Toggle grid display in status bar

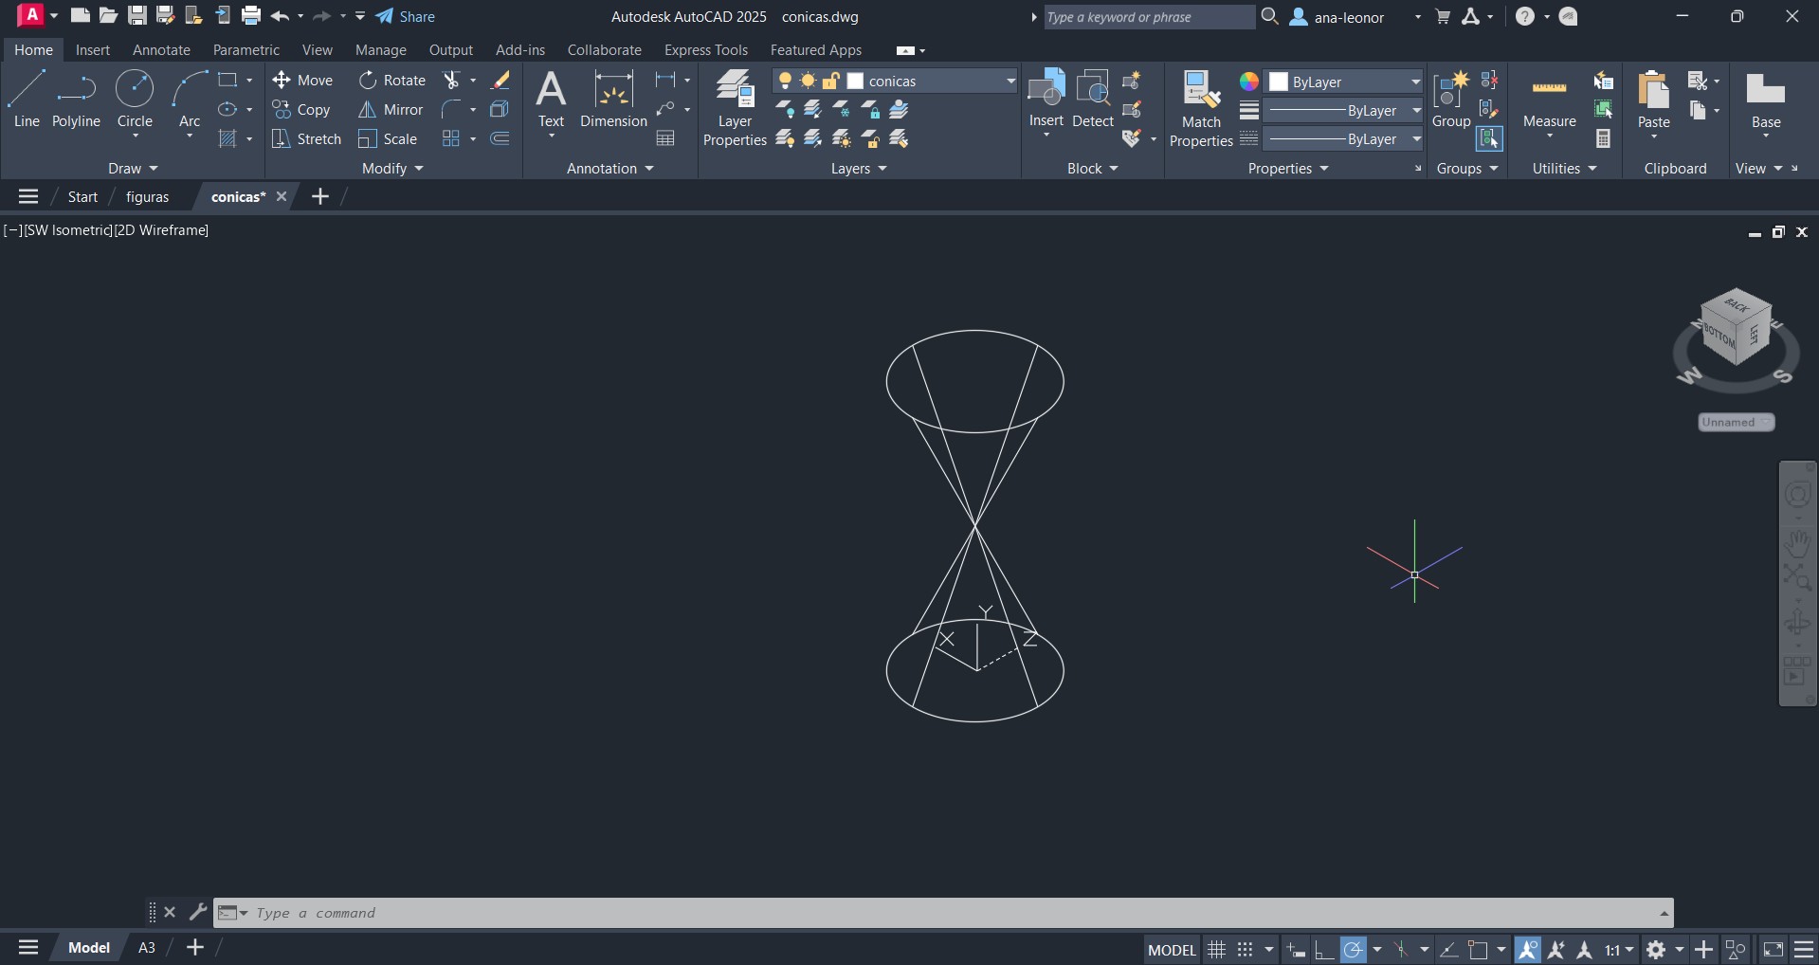coord(1216,949)
